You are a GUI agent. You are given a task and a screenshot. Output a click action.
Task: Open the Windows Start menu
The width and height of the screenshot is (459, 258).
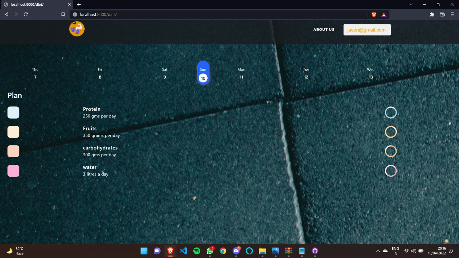click(144, 251)
